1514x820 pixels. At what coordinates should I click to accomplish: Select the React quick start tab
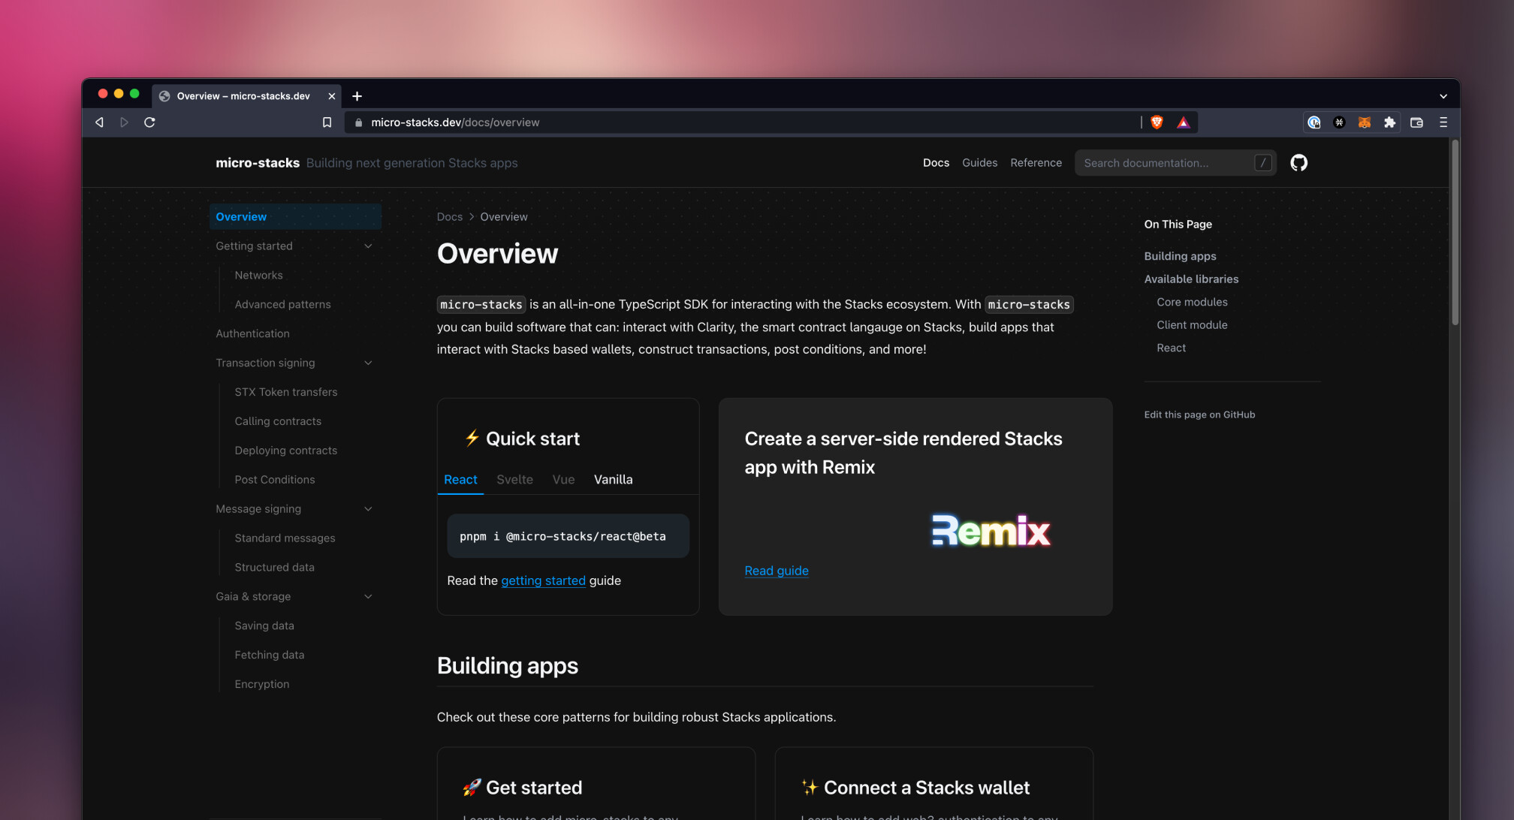(460, 480)
